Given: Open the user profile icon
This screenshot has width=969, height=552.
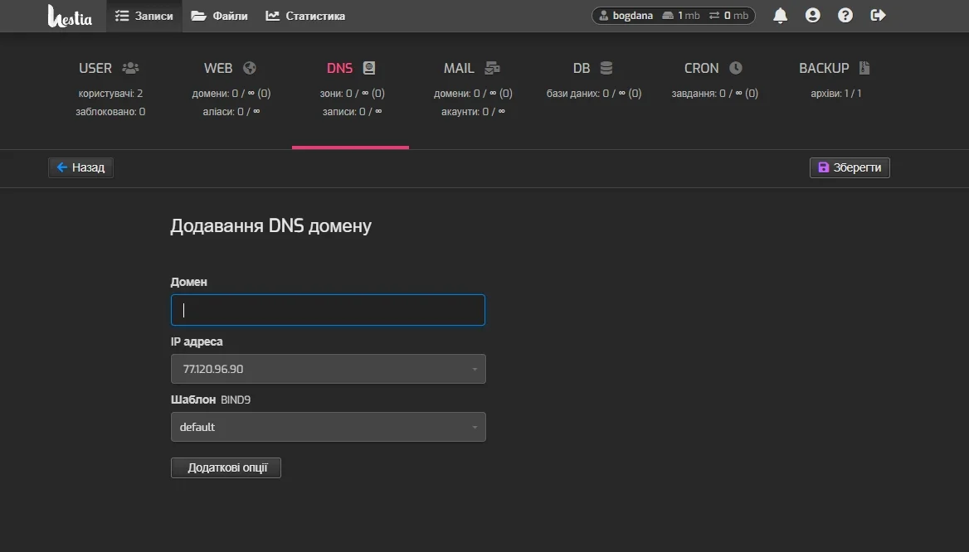Looking at the screenshot, I should (813, 16).
